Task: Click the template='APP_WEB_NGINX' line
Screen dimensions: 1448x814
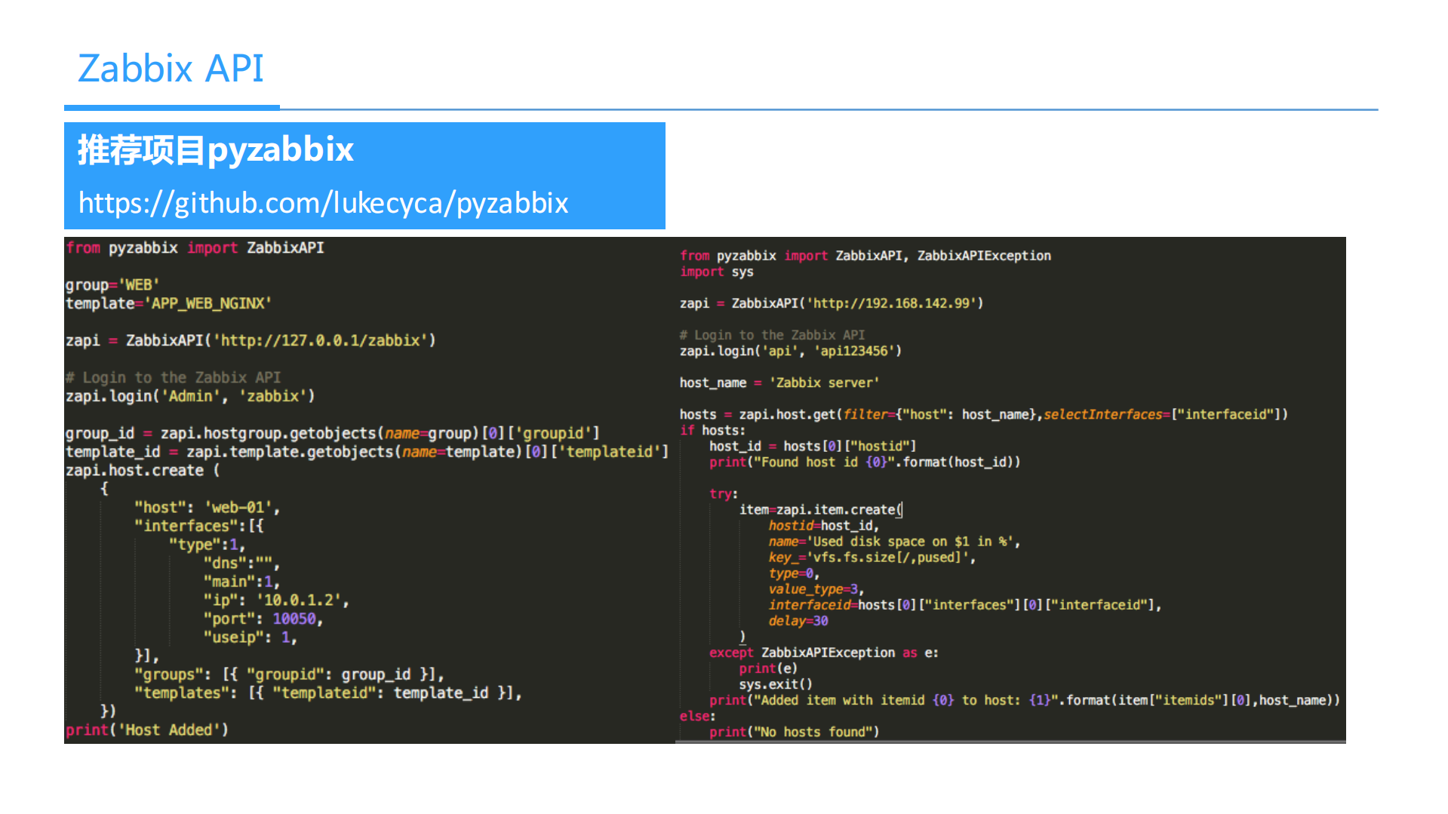Action: (168, 303)
